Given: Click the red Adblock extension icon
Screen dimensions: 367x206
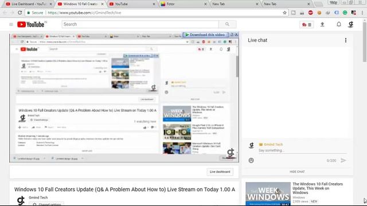Looking at the screenshot, I should tap(311, 13).
